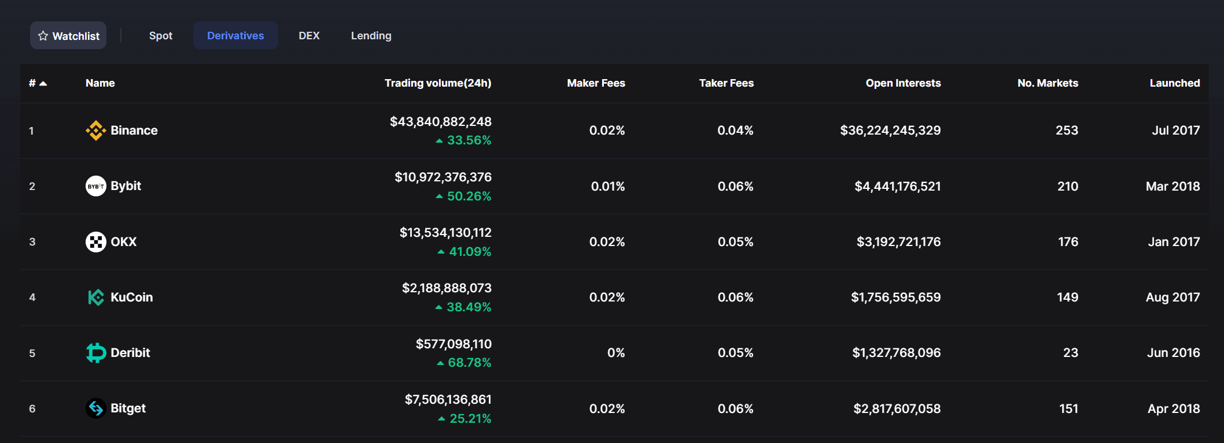Image resolution: width=1224 pixels, height=443 pixels.
Task: Click the rank sort arrow icon
Action: click(x=43, y=84)
